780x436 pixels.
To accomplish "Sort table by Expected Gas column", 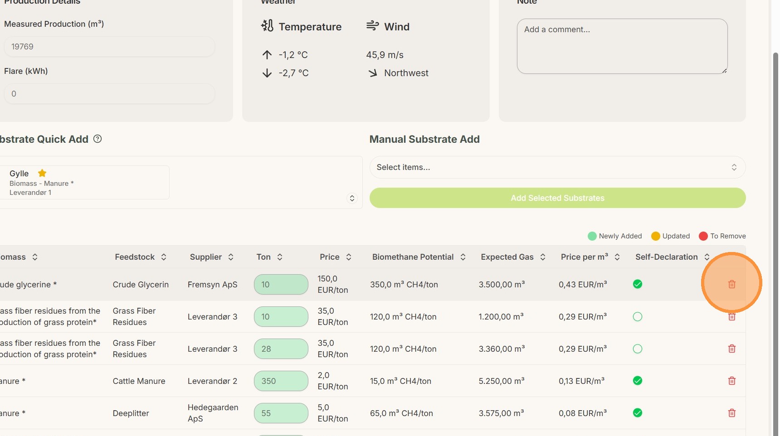I will [512, 257].
